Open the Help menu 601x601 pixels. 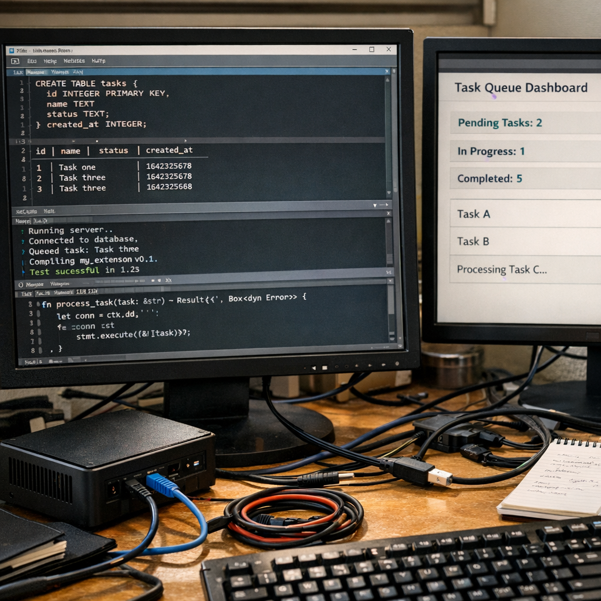[x=52, y=60]
